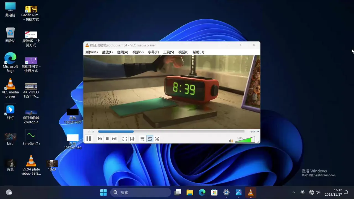The width and height of the screenshot is (354, 199).
Task: Jump to previous media in VLC
Action: (x=100, y=139)
